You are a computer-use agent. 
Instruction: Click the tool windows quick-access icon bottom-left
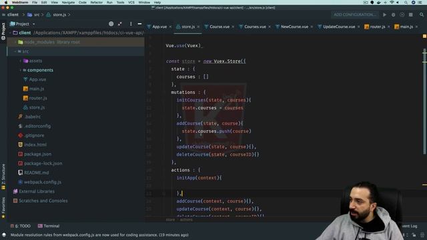click(4, 235)
